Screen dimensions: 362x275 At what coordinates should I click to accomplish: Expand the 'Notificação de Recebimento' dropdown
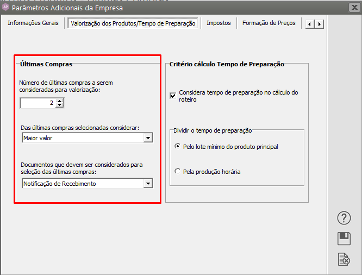147,184
